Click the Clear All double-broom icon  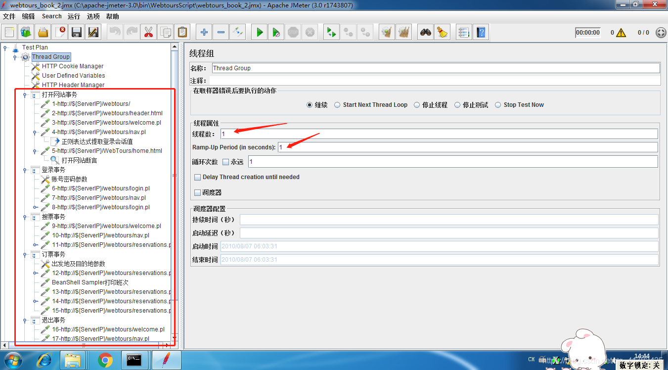404,33
